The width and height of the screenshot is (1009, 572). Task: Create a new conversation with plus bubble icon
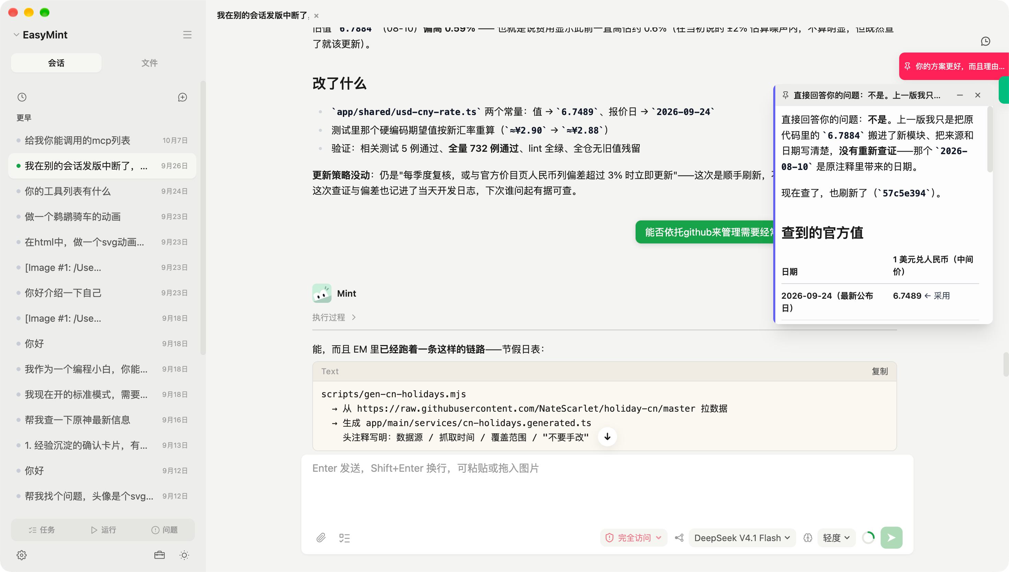point(183,97)
